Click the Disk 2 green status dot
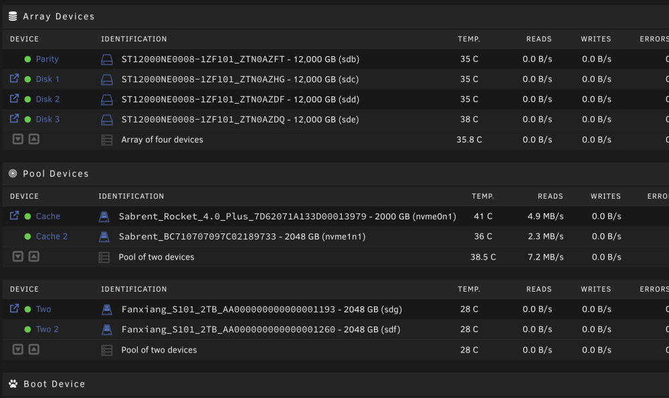 click(27, 100)
